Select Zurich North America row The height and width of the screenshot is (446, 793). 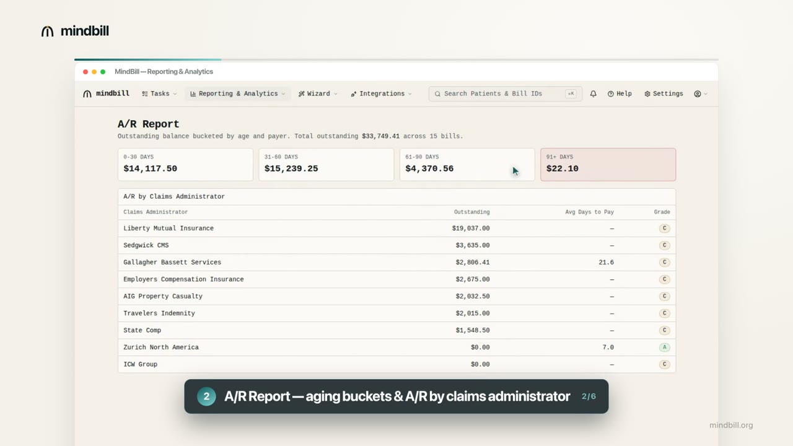point(396,348)
